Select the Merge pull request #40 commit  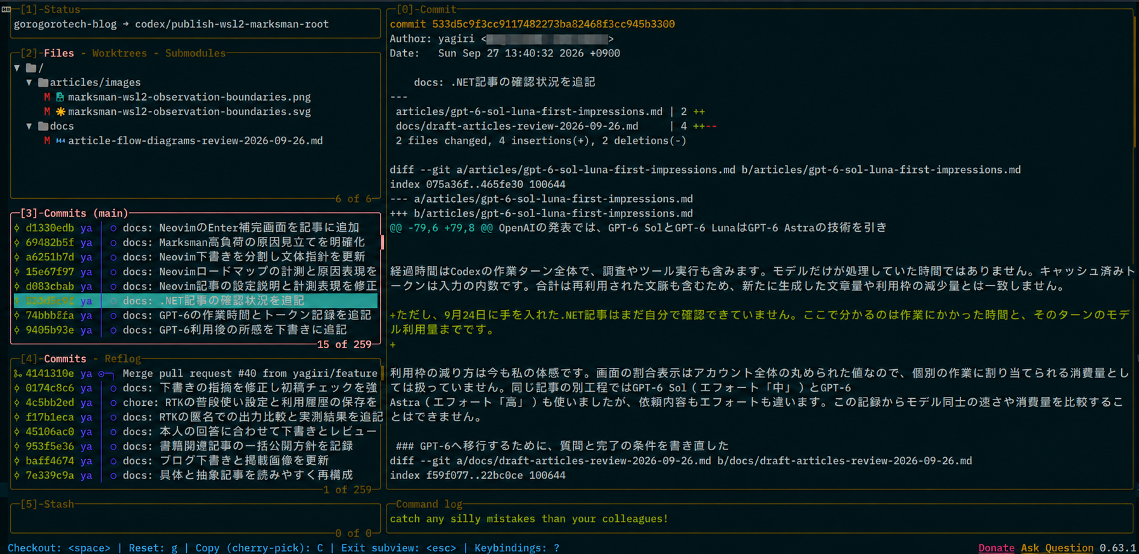(x=196, y=374)
